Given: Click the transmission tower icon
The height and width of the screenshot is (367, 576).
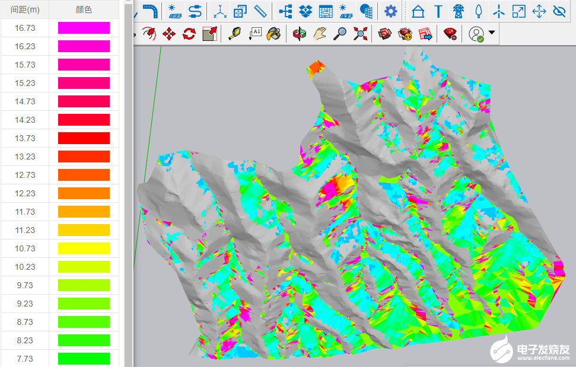Looking at the screenshot, I should 459,11.
